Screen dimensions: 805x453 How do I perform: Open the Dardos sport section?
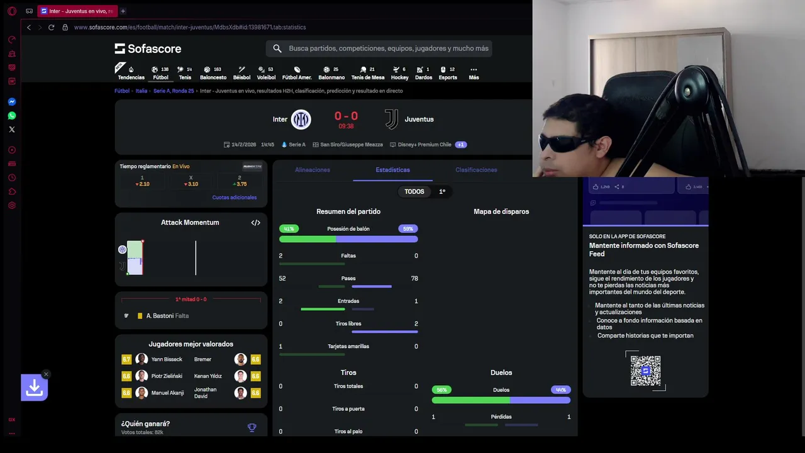click(423, 73)
